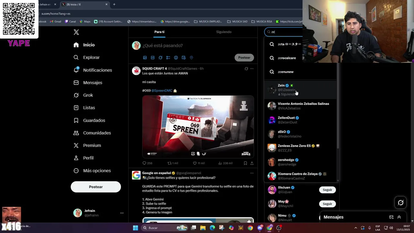The image size is (414, 233).
Task: Close the Inicio / X browser tab
Action: pos(106,5)
